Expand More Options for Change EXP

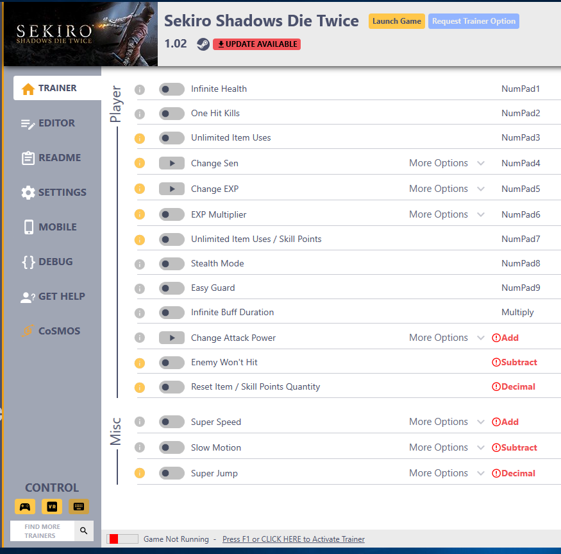446,189
